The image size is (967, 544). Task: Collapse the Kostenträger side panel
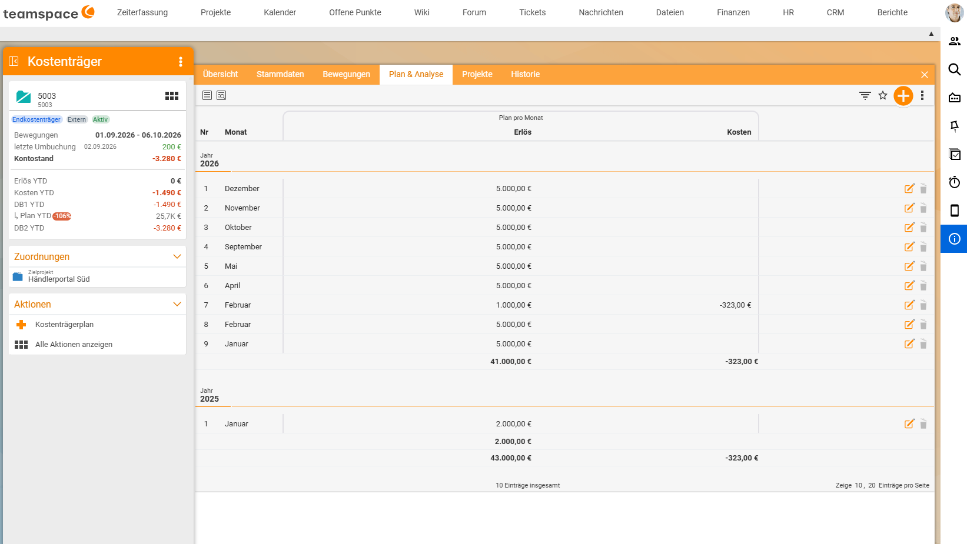point(14,61)
